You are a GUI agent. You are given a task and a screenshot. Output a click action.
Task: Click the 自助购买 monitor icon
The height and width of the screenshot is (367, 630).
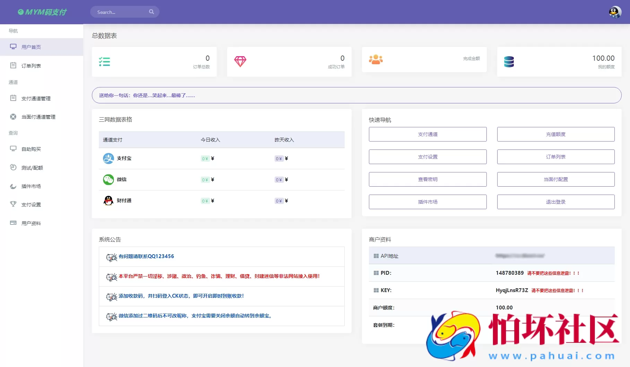(x=13, y=149)
